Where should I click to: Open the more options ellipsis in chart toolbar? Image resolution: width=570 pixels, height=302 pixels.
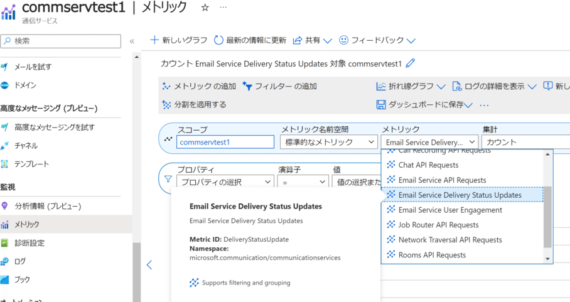(484, 105)
